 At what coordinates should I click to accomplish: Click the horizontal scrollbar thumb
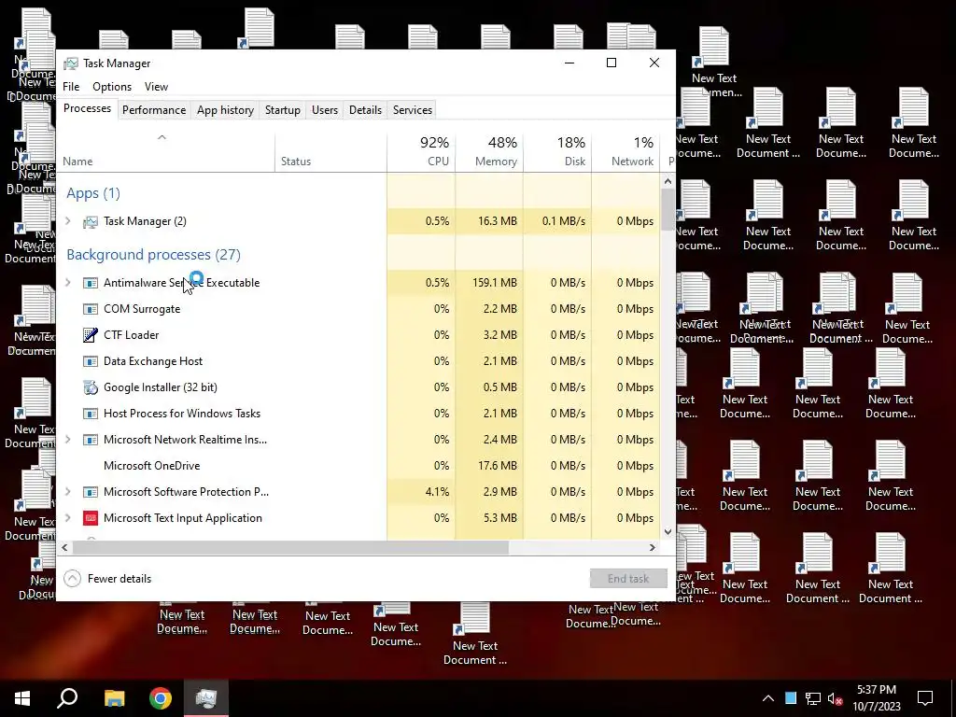(290, 547)
